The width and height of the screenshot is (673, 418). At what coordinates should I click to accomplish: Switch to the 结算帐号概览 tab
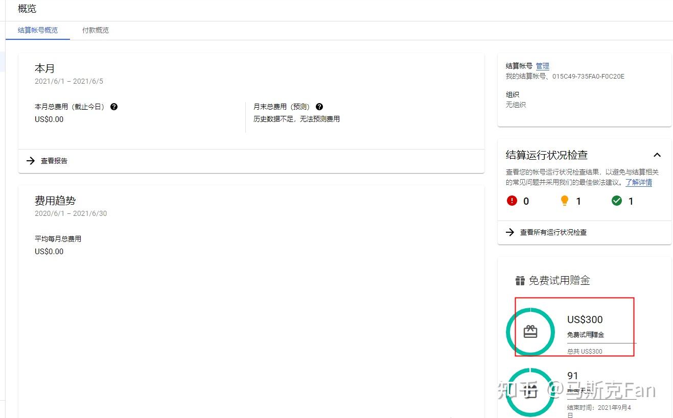tap(38, 30)
